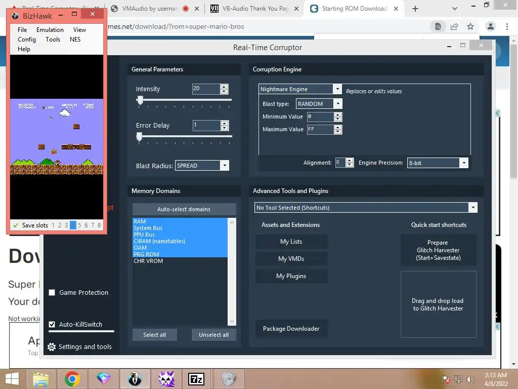
Task: Open the Nightmare Engine dropdown
Action: click(337, 89)
